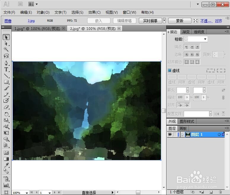The width and height of the screenshot is (230, 195).
Task: Select the Line Segment tool
Action: pyautogui.click(x=6, y=76)
